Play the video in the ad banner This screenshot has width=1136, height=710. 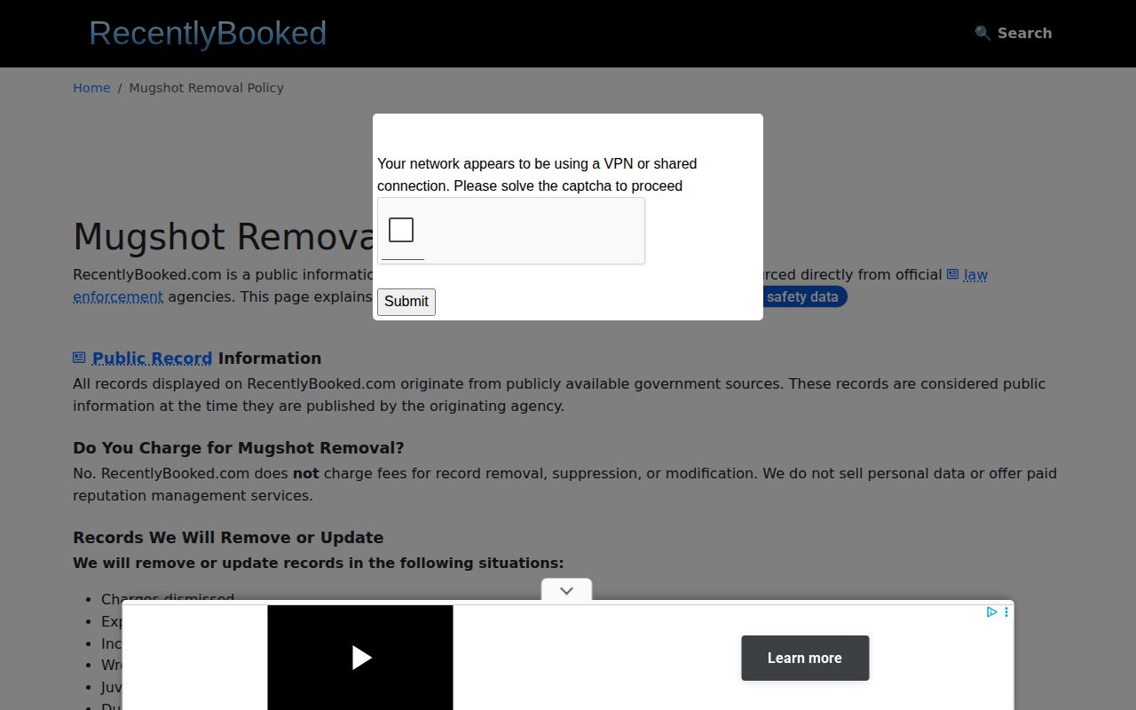click(360, 658)
